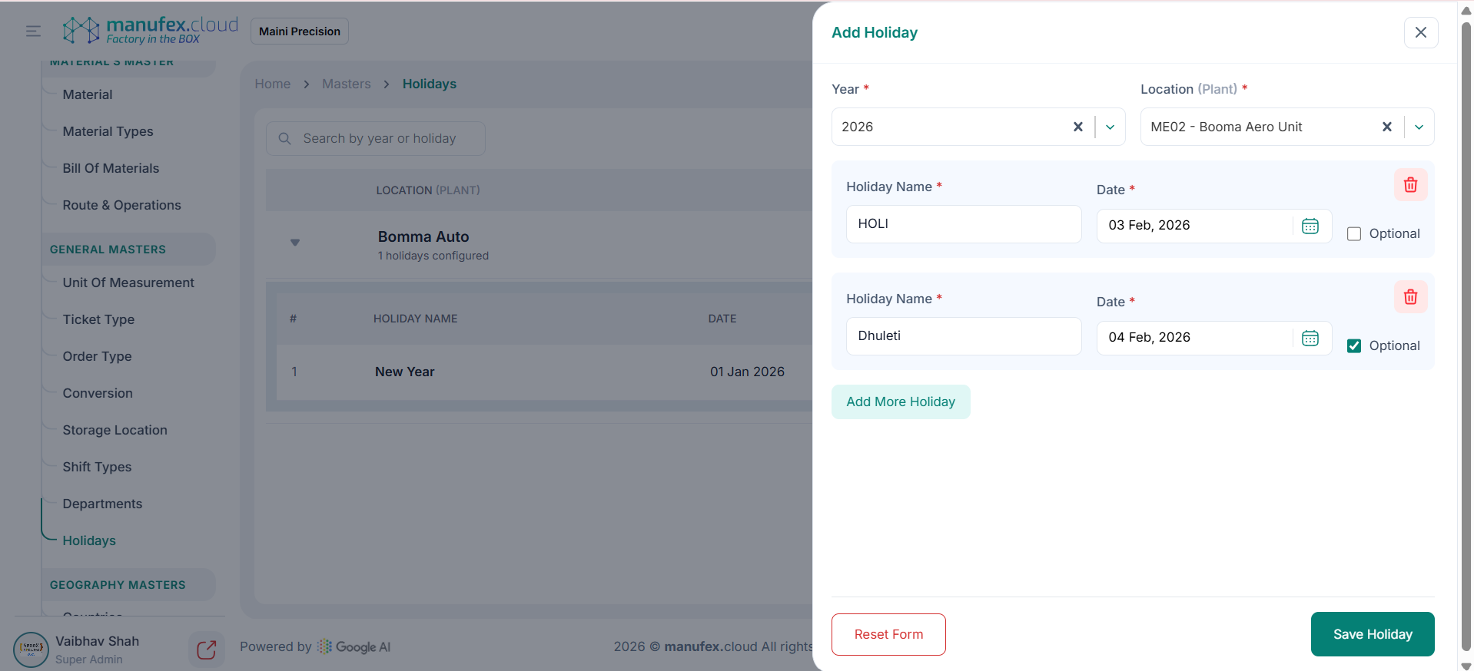Viewport: 1474px width, 671px height.
Task: Click the Dhuleti holiday name field
Action: tap(963, 336)
